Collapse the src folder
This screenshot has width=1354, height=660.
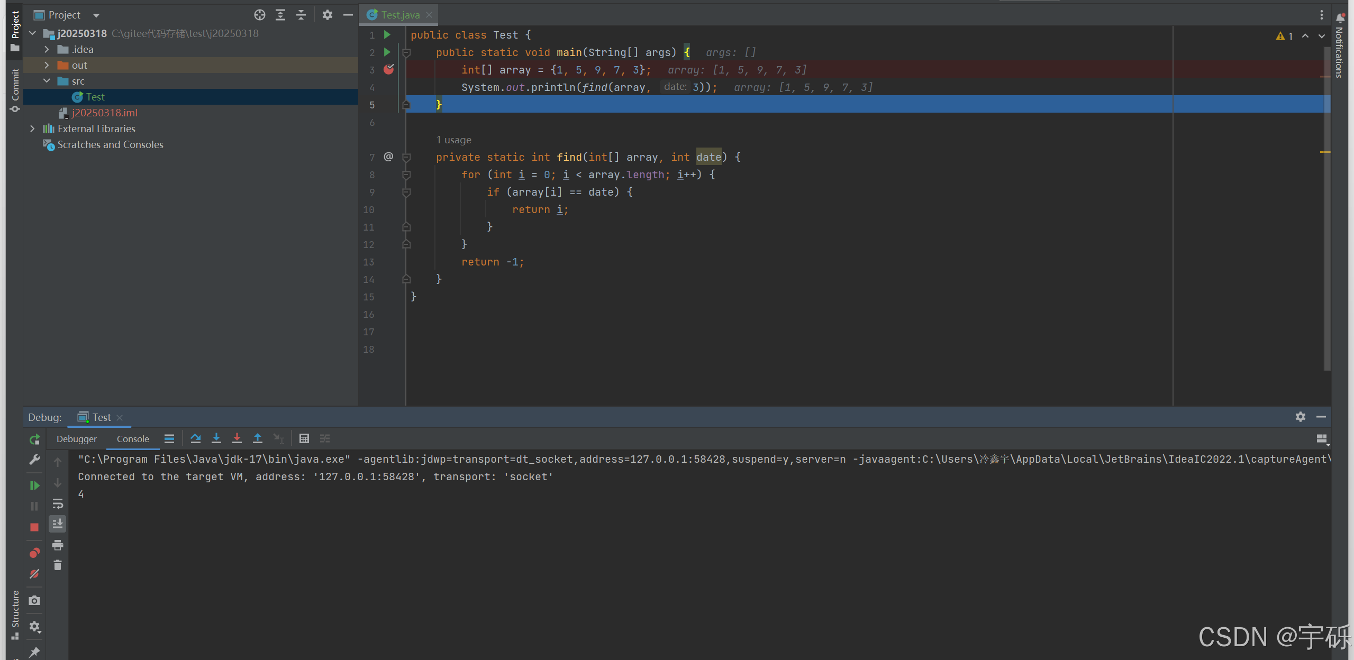click(47, 81)
